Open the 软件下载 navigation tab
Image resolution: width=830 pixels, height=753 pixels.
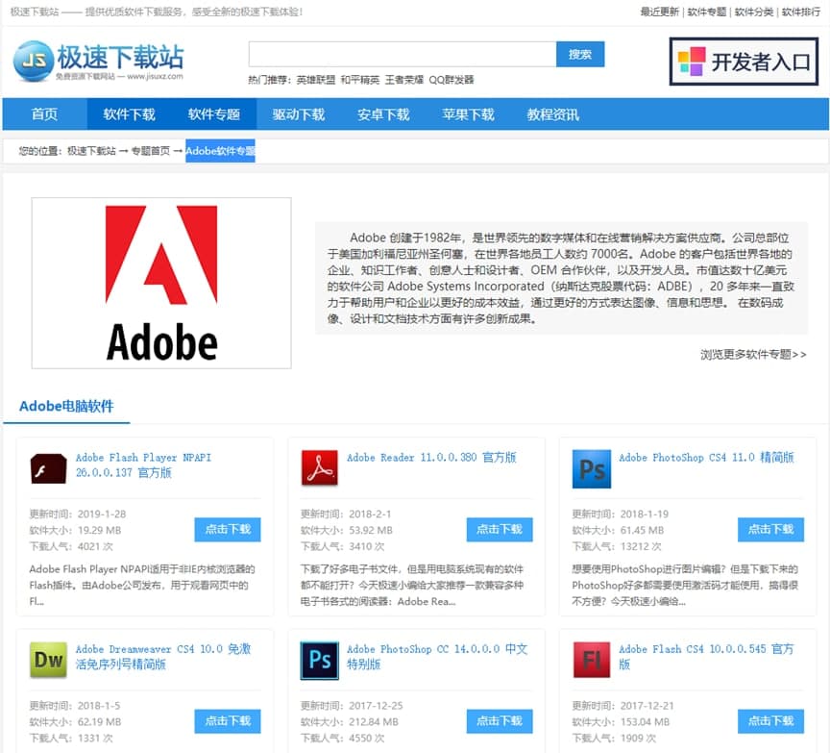(129, 114)
